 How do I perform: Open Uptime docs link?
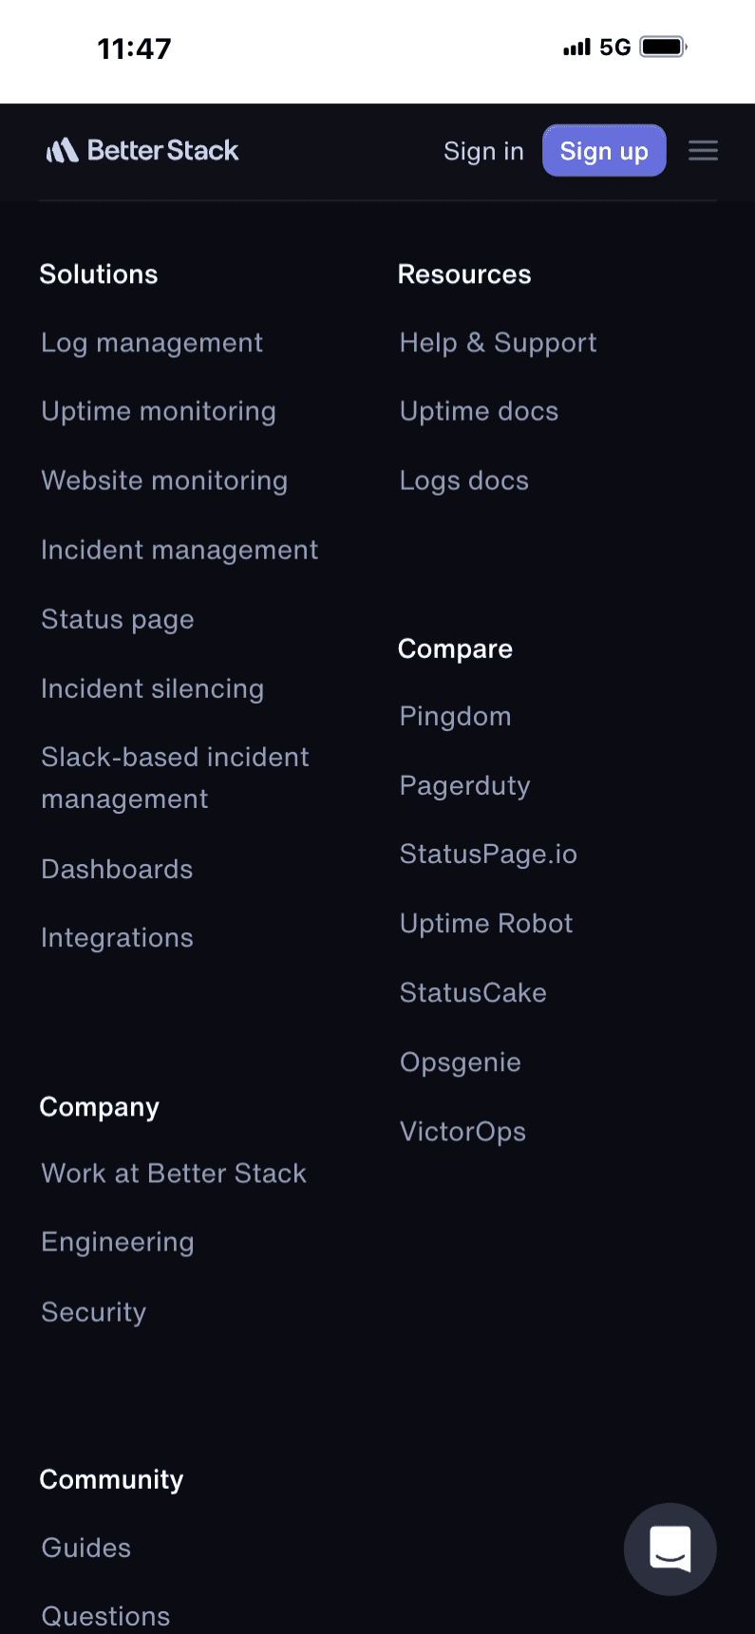click(479, 411)
